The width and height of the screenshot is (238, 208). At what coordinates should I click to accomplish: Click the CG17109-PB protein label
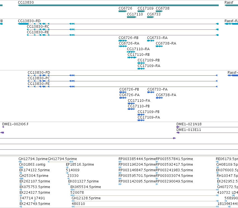point(149,112)
